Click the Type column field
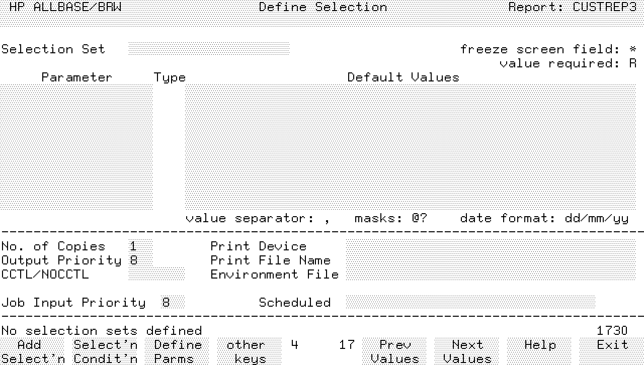Screen dimensions: 644x365 tap(169, 147)
